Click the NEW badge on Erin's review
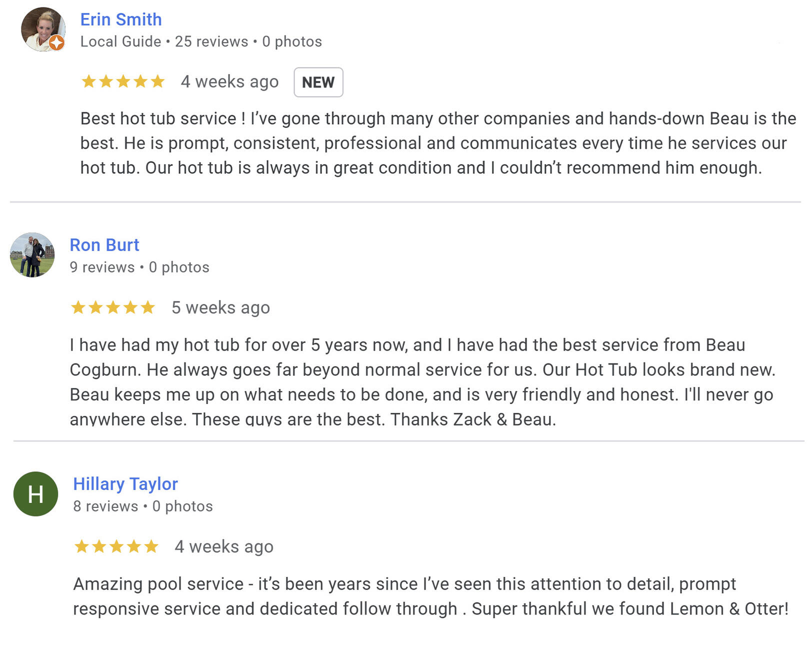The width and height of the screenshot is (810, 648). [318, 82]
